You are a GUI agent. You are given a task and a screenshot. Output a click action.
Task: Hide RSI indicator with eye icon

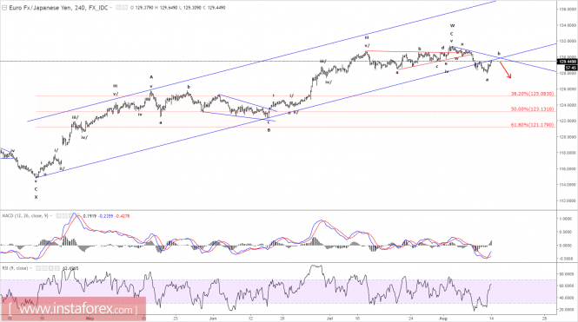coord(38,268)
